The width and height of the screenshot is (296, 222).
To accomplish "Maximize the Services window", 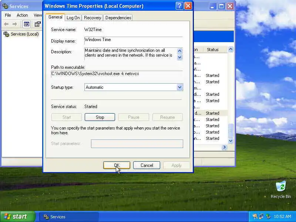I will pyautogui.click(x=221, y=6).
